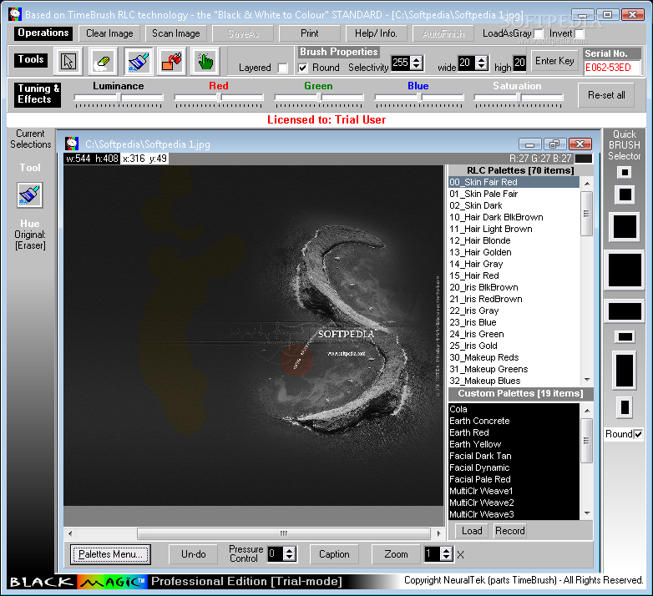Pick the second small square quick brush
The width and height of the screenshot is (653, 596).
625,194
